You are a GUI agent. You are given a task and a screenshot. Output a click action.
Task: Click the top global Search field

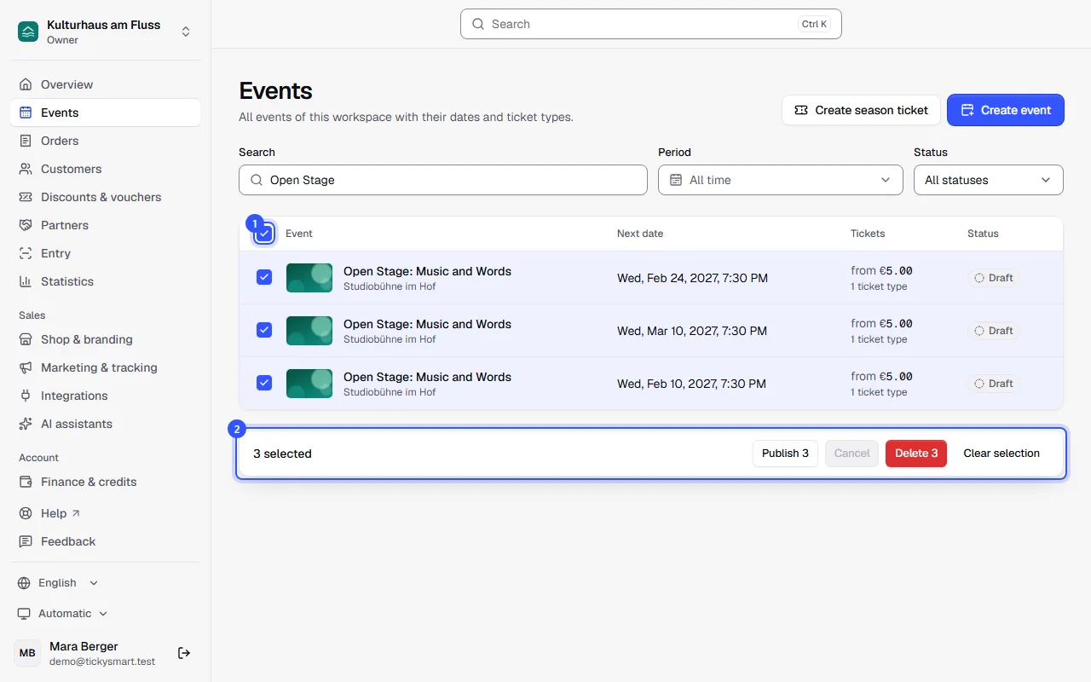click(x=651, y=24)
